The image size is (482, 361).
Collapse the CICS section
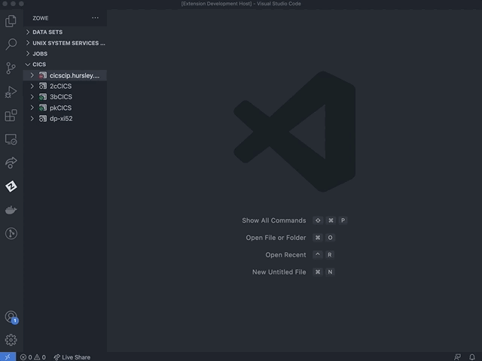(x=39, y=65)
